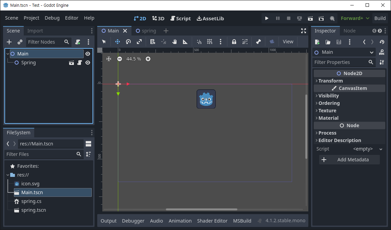391x230 pixels.
Task: Open snapping options three-dot menu
Action: pyautogui.click(x=221, y=42)
